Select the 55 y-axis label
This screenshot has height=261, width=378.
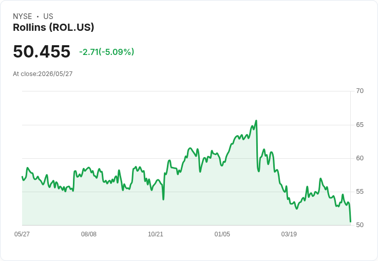[360, 192]
